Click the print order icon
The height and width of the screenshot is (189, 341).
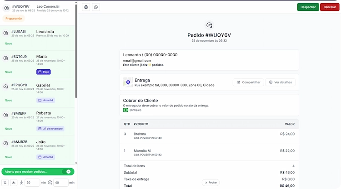86,7
